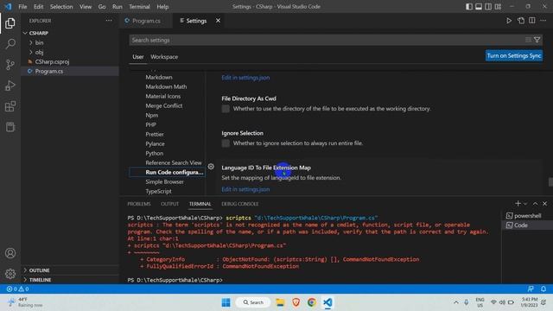
Task: Customize layout icon in title bar
Action: (498, 7)
